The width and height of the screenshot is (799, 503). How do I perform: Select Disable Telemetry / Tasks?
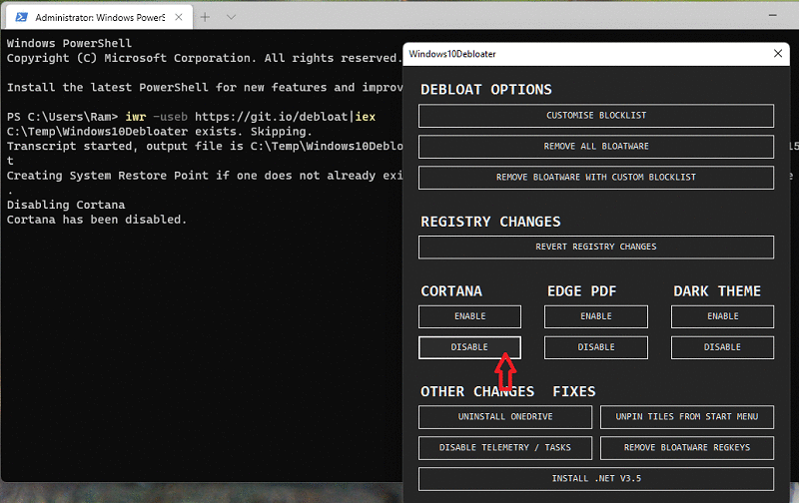click(504, 447)
